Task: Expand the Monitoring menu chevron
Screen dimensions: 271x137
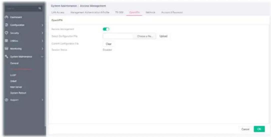Action: click(x=42, y=49)
